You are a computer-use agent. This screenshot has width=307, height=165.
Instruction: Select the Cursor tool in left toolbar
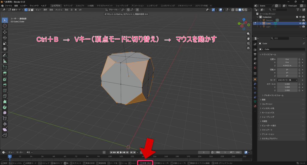[5, 26]
